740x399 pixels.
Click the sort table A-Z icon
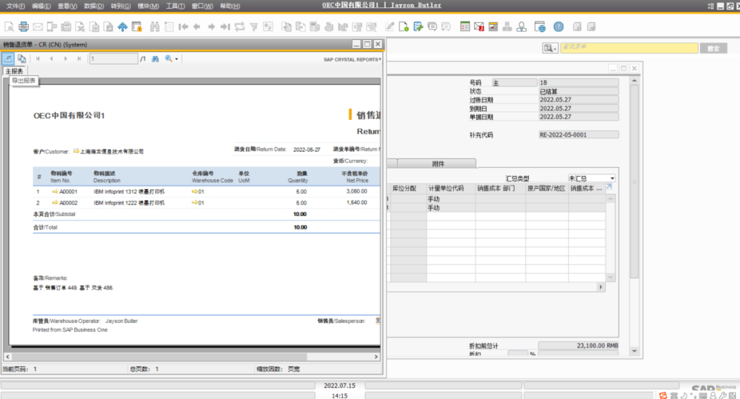pos(268,27)
